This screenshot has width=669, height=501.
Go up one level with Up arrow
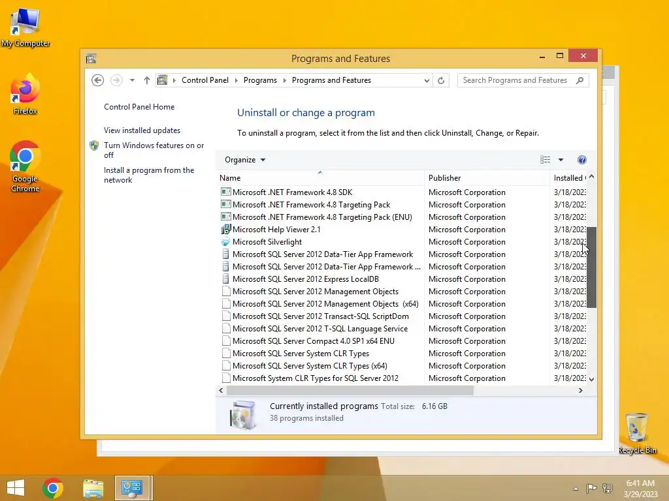147,80
